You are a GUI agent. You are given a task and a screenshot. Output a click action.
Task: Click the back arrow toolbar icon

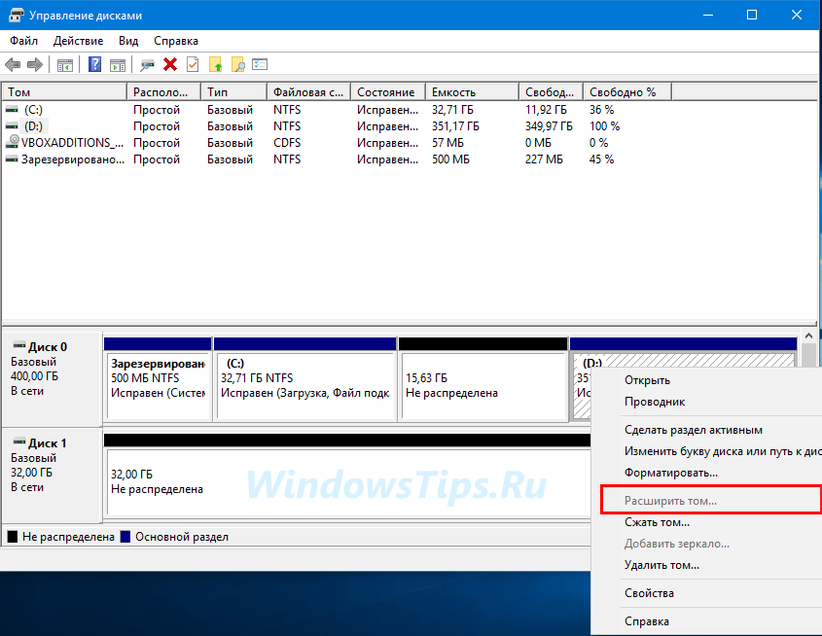[x=13, y=65]
